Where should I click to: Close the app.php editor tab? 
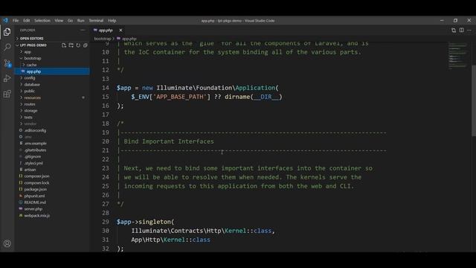click(x=120, y=30)
